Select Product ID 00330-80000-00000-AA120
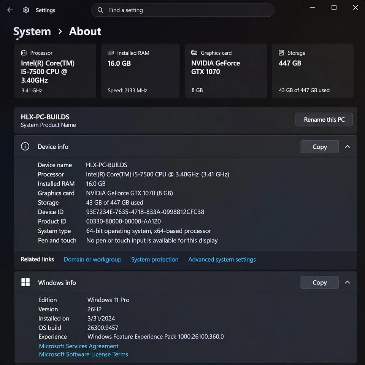The height and width of the screenshot is (365, 365). tap(123, 221)
